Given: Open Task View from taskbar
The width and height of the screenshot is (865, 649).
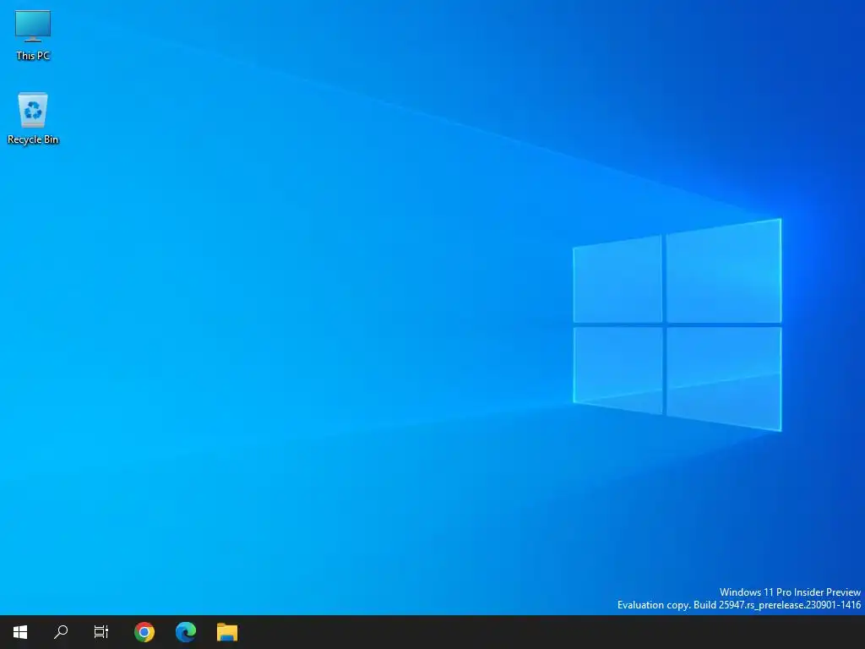Looking at the screenshot, I should [101, 632].
